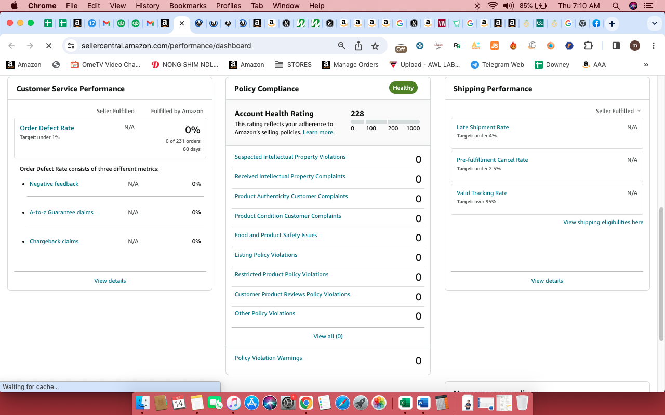665x415 pixels.
Task: Show more bookmarks overflow chevron
Action: 646,65
